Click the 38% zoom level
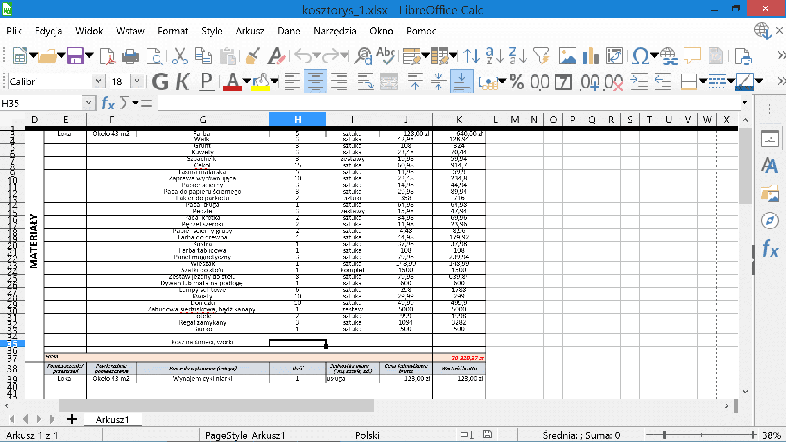This screenshot has height=442, width=786. [x=772, y=435]
